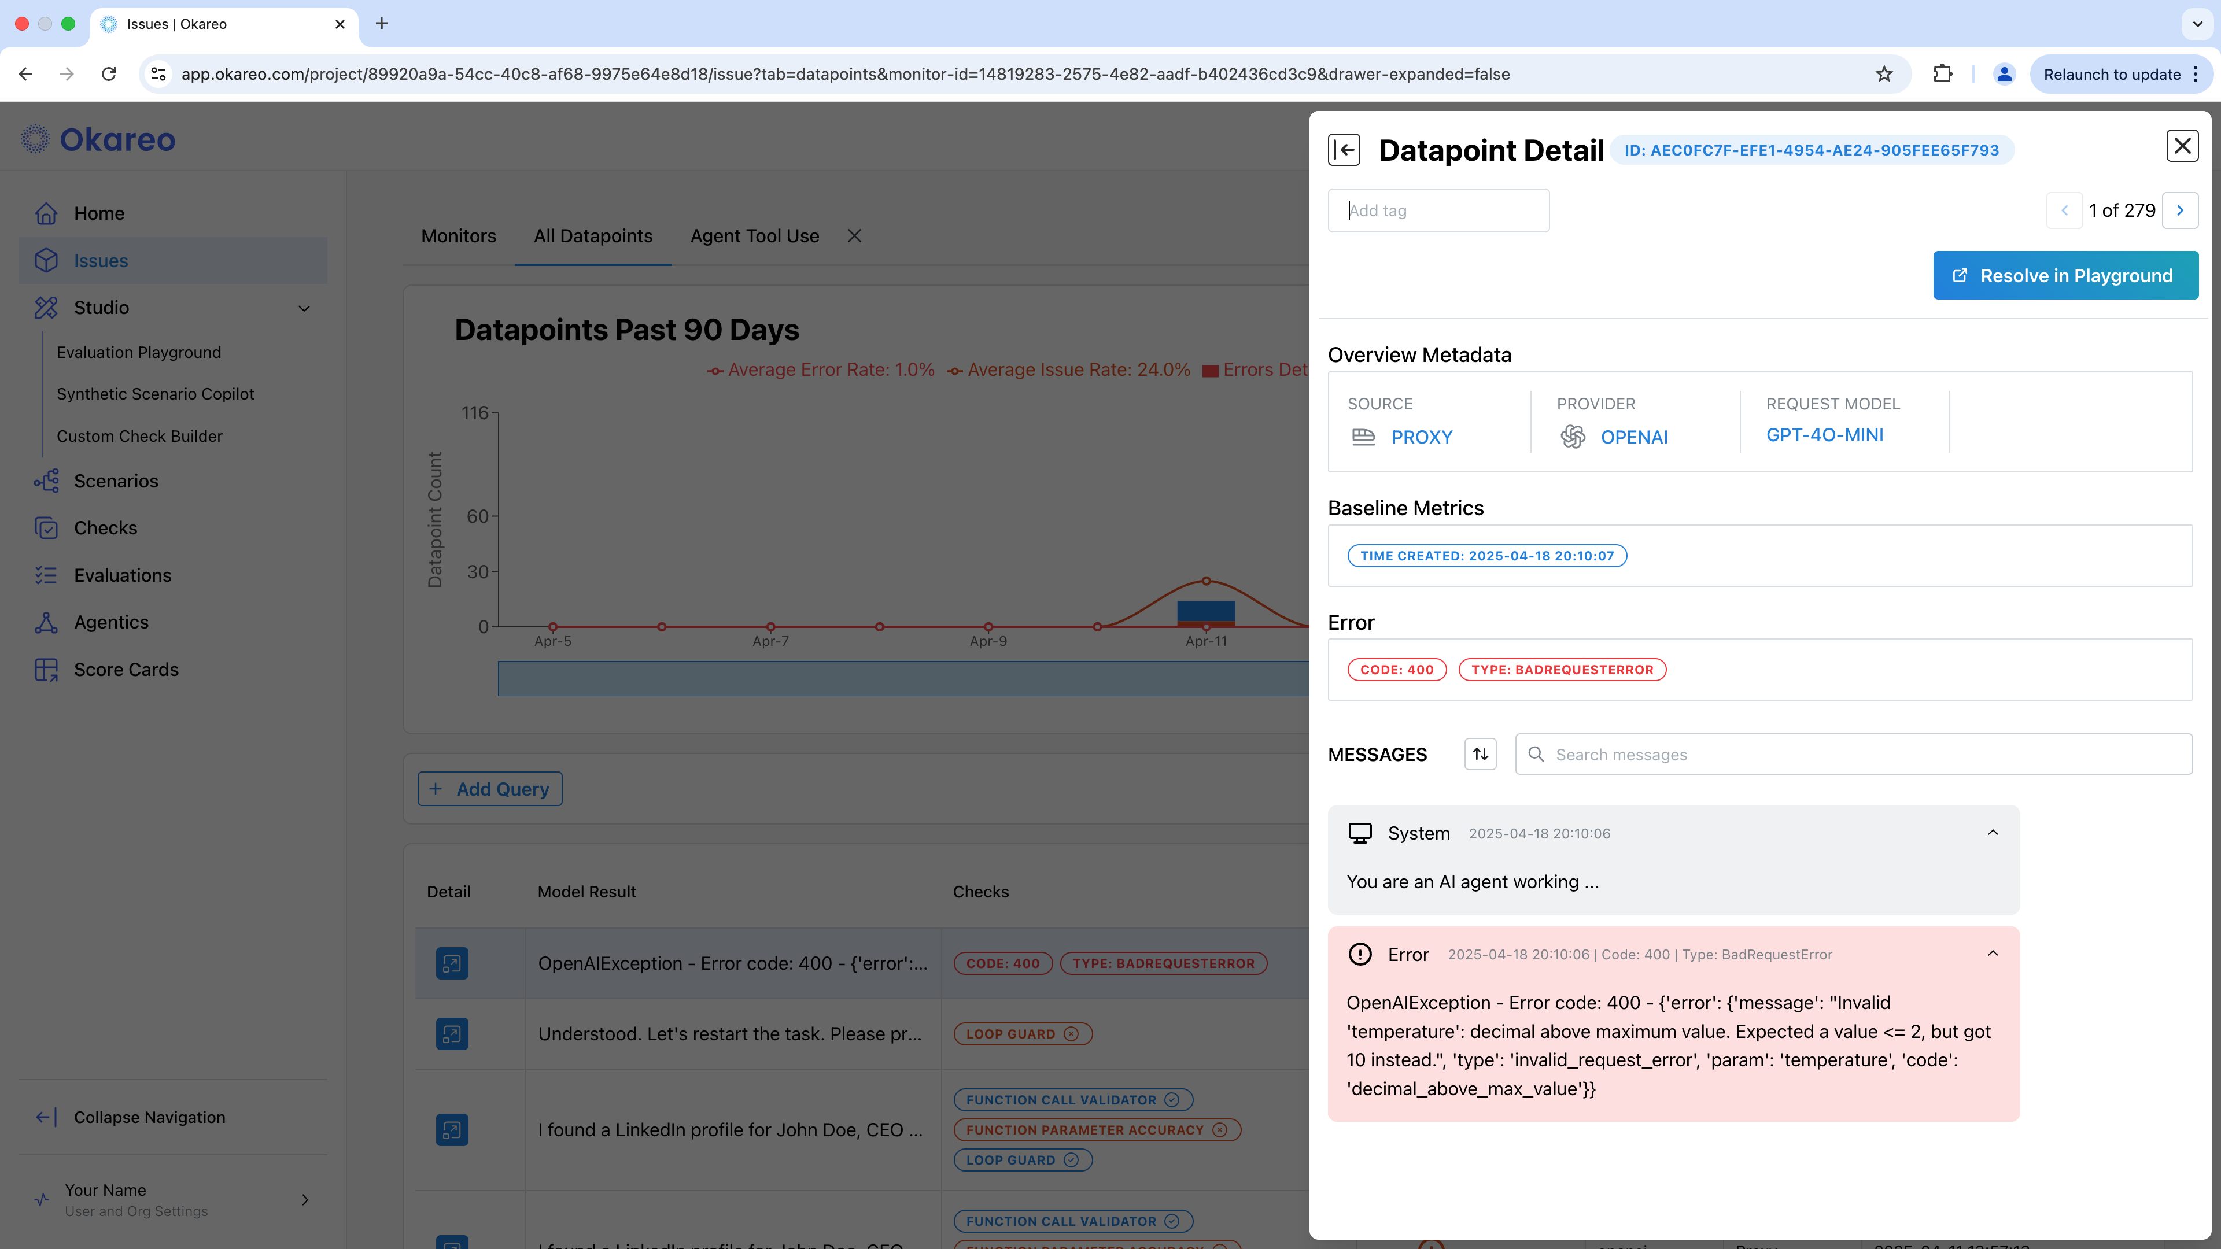Close the Datapoint Detail panel
The width and height of the screenshot is (2221, 1249).
coord(2182,146)
